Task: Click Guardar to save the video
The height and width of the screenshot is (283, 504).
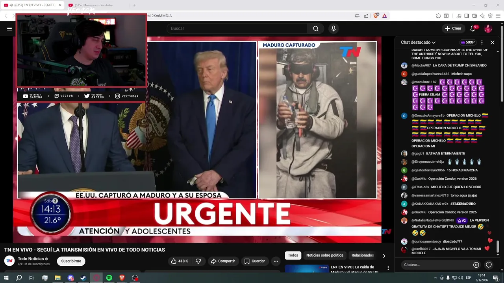Action: tap(254, 261)
